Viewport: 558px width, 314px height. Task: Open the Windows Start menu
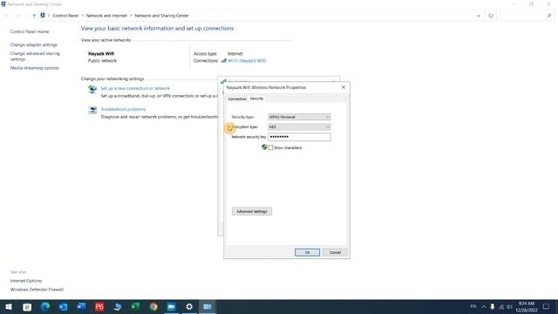click(9, 306)
